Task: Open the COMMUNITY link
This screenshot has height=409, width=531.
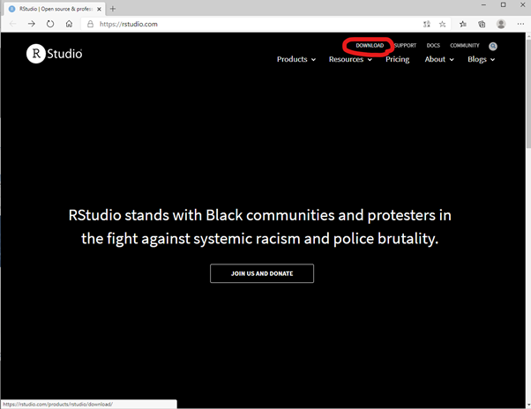Action: click(x=465, y=46)
